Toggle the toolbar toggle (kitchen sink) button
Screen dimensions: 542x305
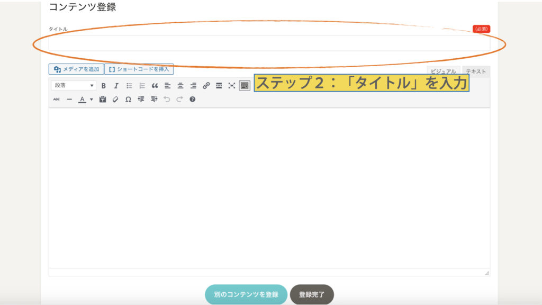(x=245, y=86)
